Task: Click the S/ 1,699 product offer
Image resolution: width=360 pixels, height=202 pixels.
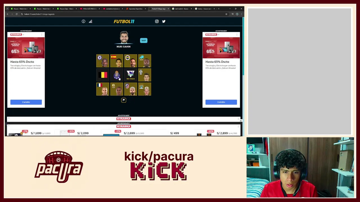Action: point(36,133)
